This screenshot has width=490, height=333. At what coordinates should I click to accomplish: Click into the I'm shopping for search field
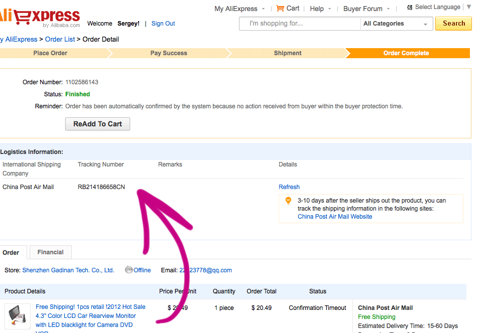pos(300,24)
